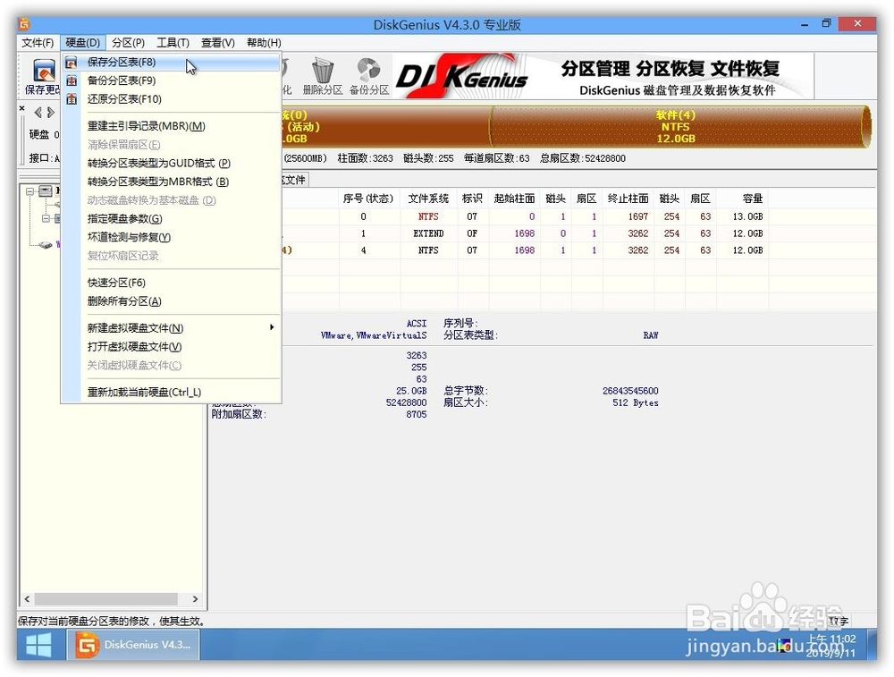Click the left panel horizontal scrollbar
Image resolution: width=894 pixels, height=677 pixels.
[x=107, y=599]
